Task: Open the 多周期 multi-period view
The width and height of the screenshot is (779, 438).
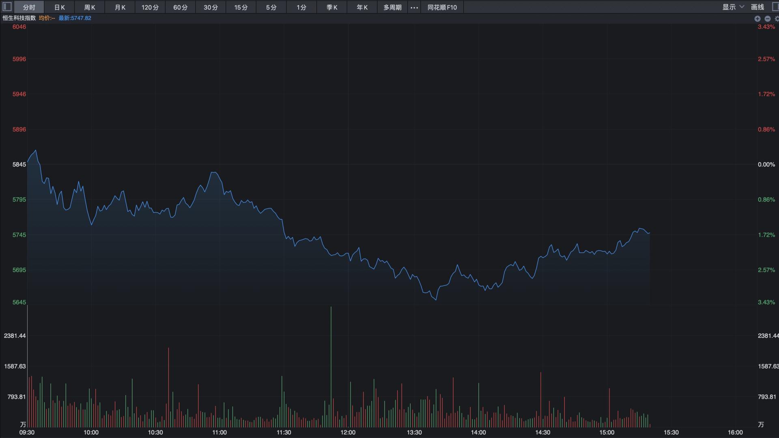Action: (392, 7)
